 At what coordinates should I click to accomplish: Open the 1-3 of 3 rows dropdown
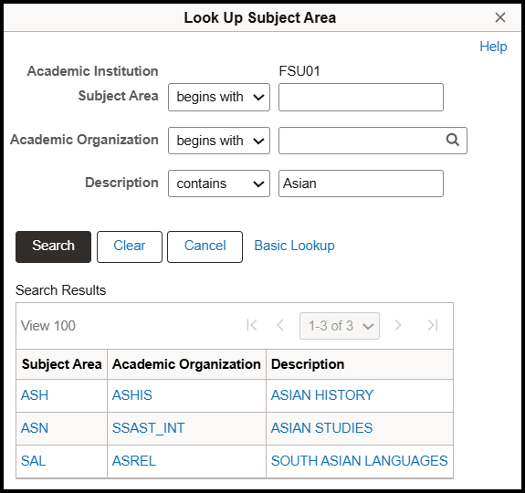pyautogui.click(x=340, y=326)
